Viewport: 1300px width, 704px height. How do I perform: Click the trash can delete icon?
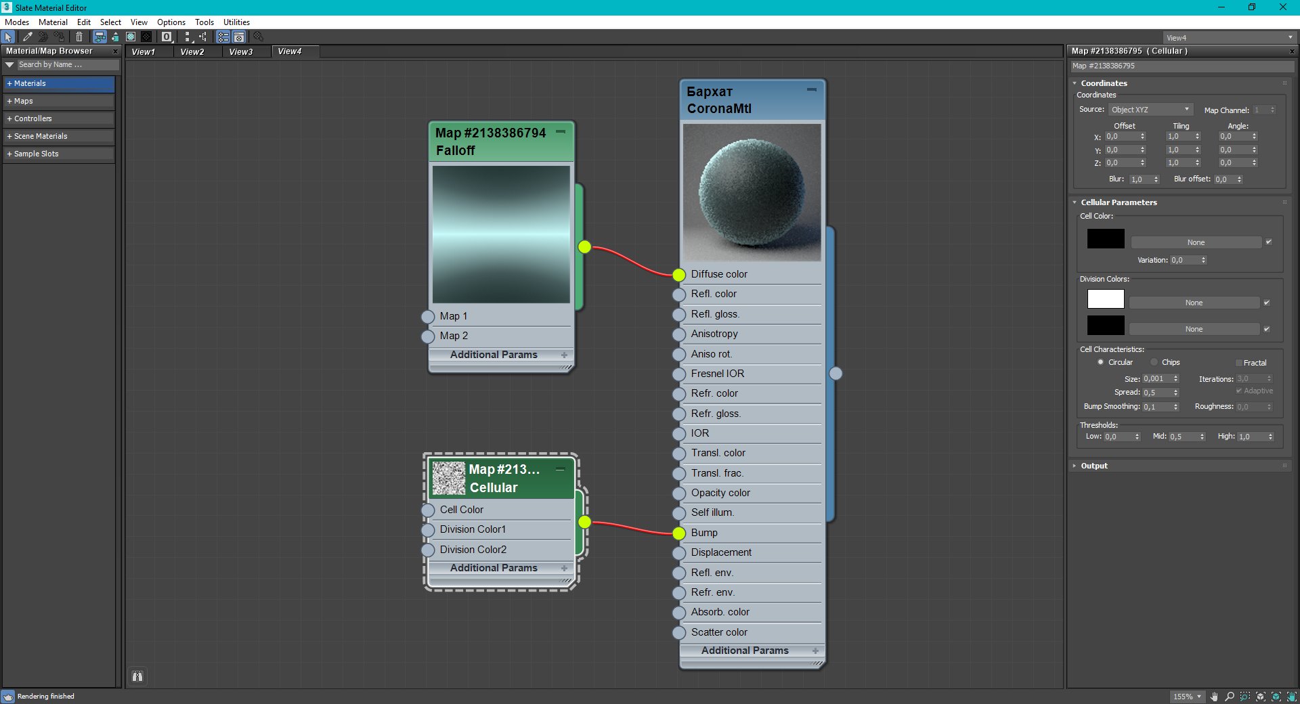click(x=79, y=37)
